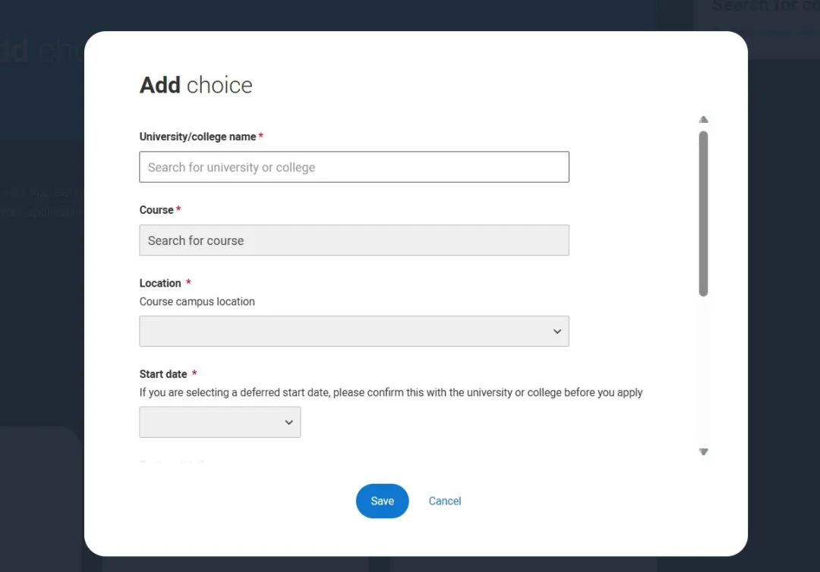
Task: Cancel adding the choice
Action: 445,501
